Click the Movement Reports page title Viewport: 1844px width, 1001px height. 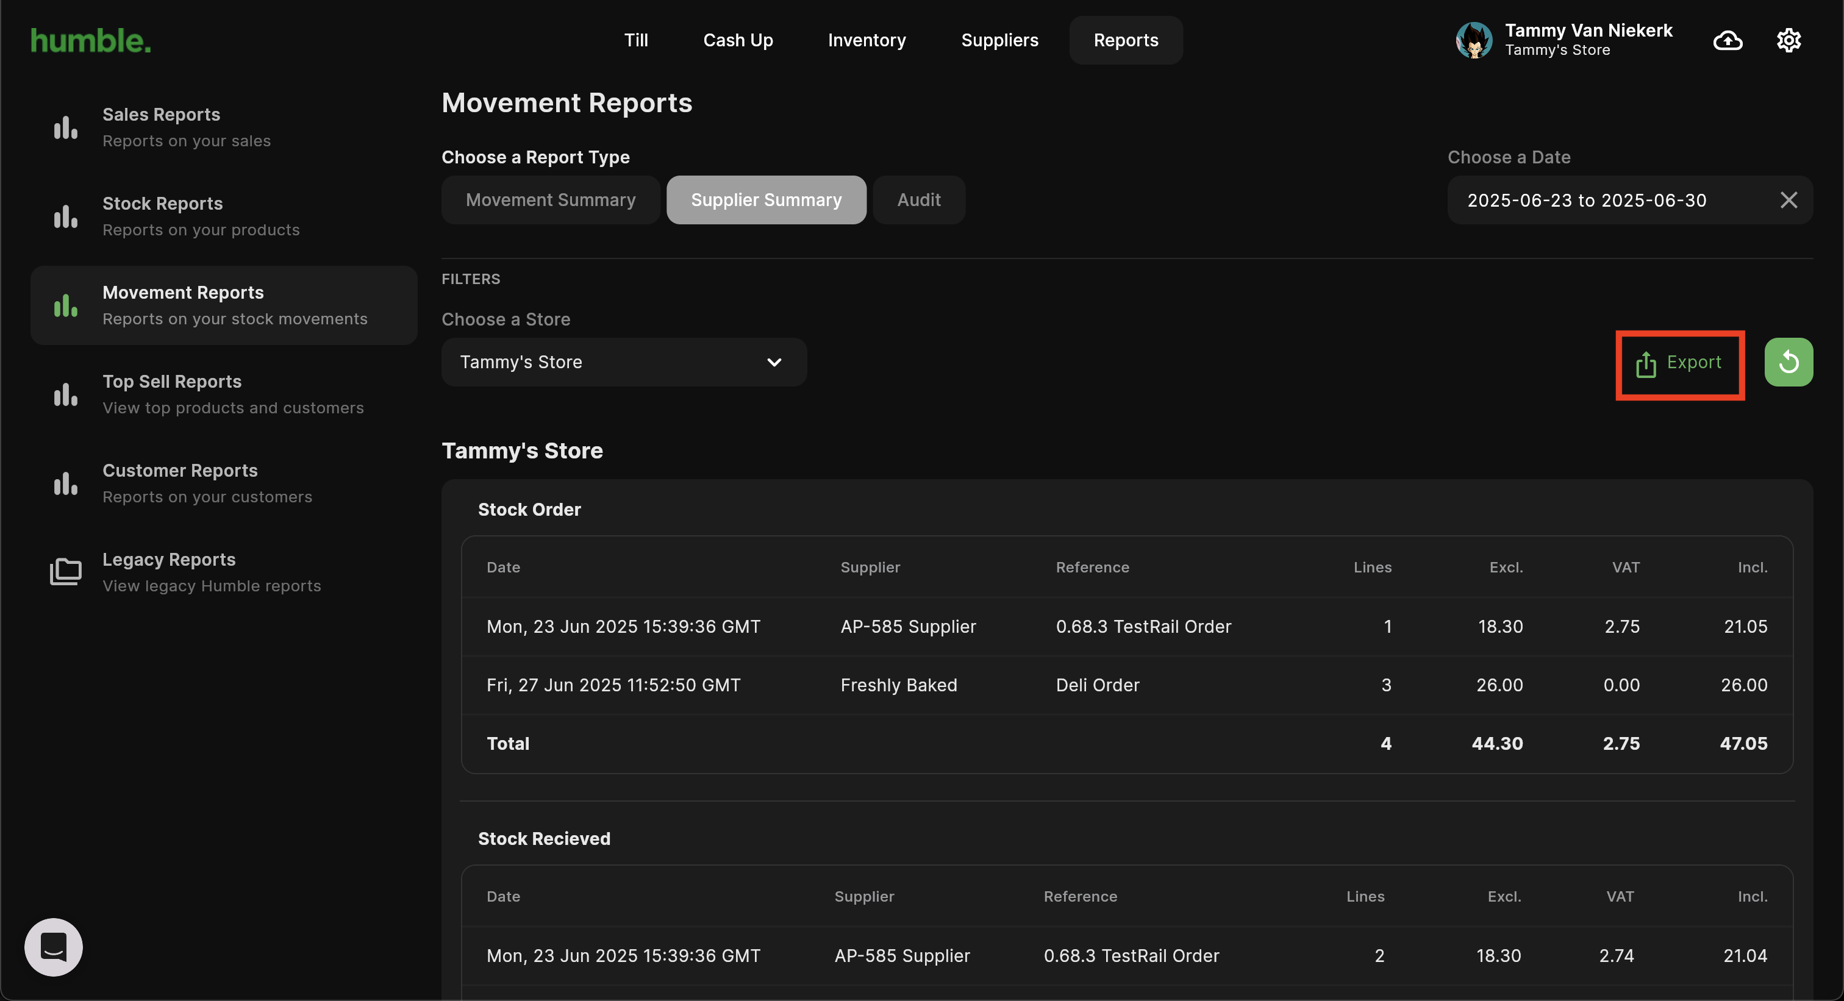pos(567,103)
